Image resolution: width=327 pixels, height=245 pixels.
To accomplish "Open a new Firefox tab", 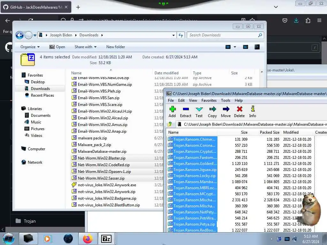I will [x=78, y=7].
